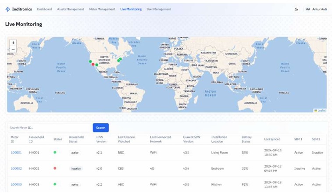Open the Dashboard menu
The width and height of the screenshot is (332, 194).
click(44, 9)
